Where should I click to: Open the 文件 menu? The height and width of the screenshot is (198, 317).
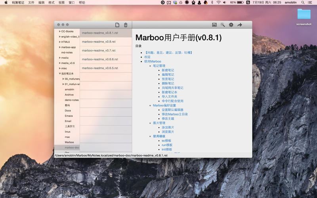pos(31,2)
